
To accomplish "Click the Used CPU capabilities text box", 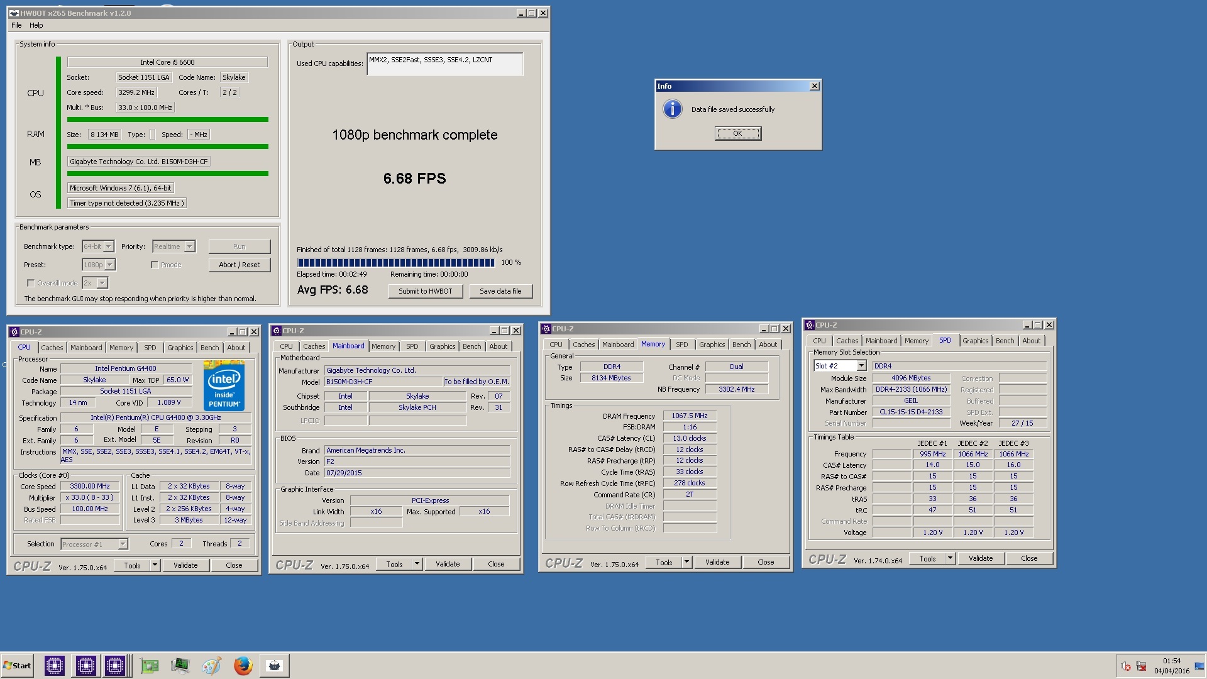I will [x=445, y=64].
